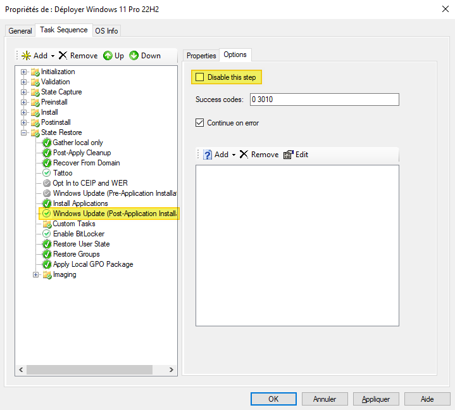Click green check icon of Recover From Domain
455x410 pixels.
click(x=47, y=163)
